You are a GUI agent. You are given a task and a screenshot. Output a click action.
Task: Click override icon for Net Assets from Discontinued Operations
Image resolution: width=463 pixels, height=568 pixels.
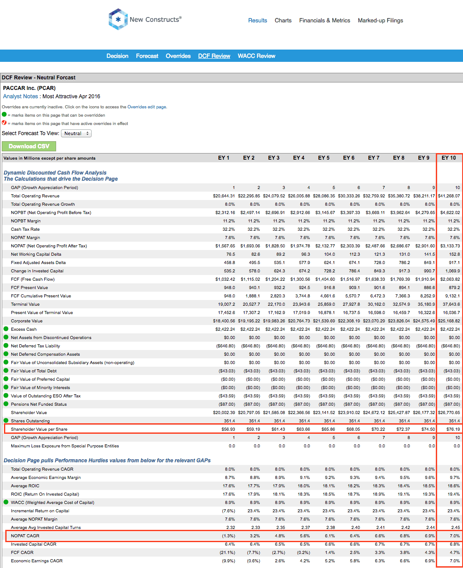point(6,337)
